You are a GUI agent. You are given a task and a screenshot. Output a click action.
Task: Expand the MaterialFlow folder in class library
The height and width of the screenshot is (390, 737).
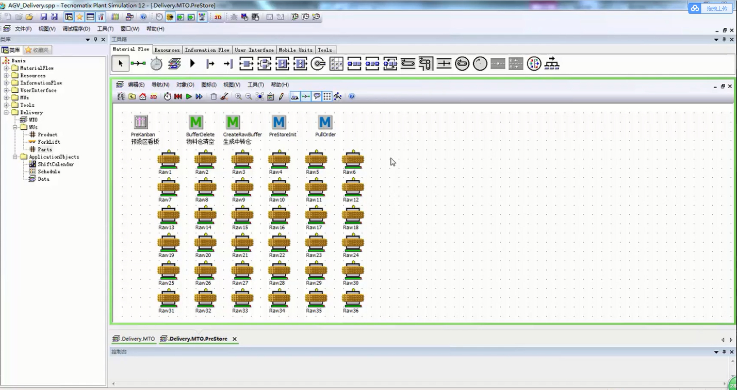6,68
